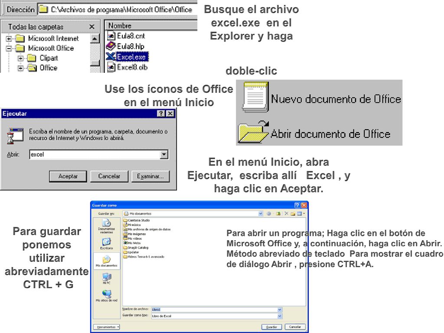This screenshot has width=444, height=333.
Task: Open Mis sitios de red in sidebar
Action: [x=107, y=296]
